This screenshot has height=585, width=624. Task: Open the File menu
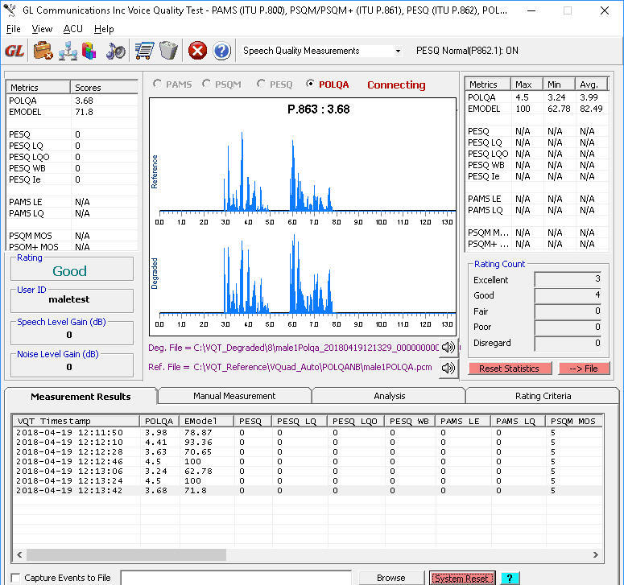tap(13, 29)
